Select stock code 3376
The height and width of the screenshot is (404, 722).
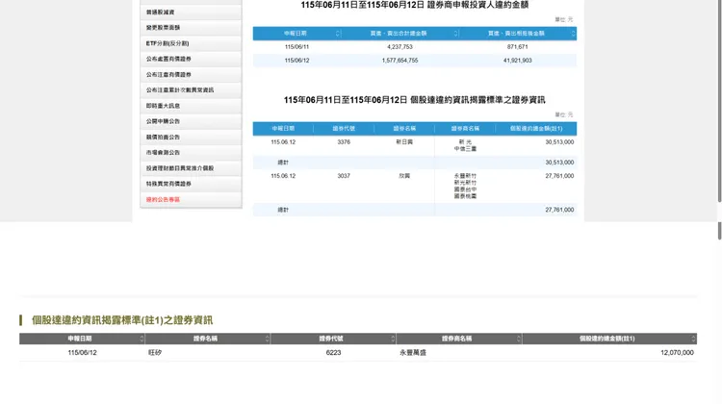[344, 142]
